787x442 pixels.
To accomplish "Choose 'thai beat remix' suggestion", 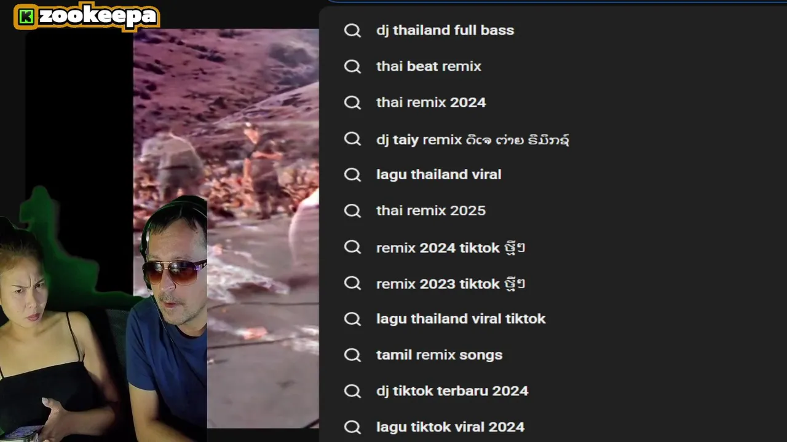I will point(553,66).
